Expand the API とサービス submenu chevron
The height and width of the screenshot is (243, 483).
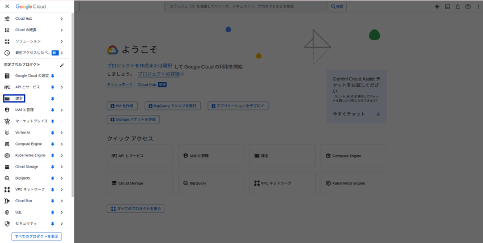(x=62, y=87)
